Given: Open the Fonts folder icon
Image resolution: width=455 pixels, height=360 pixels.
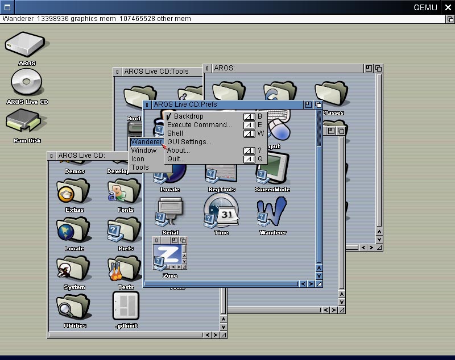Looking at the screenshot, I should (125, 192).
